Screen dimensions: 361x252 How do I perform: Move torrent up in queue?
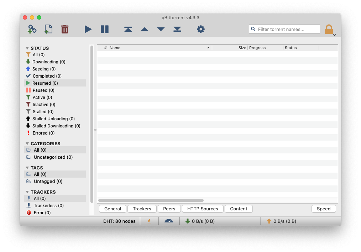[144, 29]
